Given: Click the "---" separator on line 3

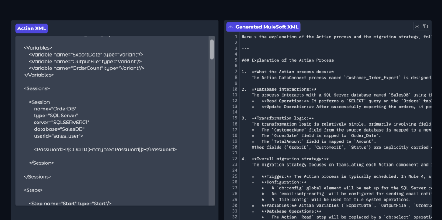Looking at the screenshot, I should (x=245, y=48).
